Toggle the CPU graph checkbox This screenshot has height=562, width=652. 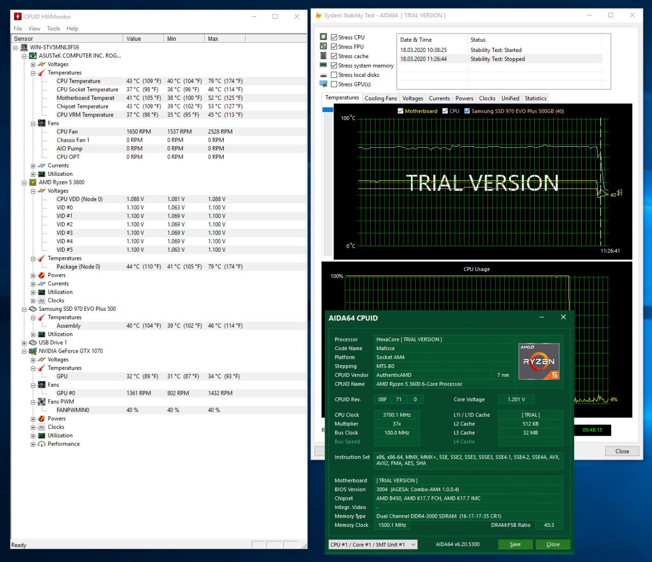coord(445,111)
